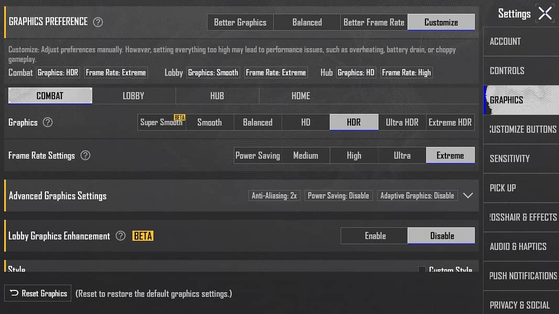Image resolution: width=559 pixels, height=314 pixels.
Task: Select Extreme frame rate
Action: coord(450,155)
